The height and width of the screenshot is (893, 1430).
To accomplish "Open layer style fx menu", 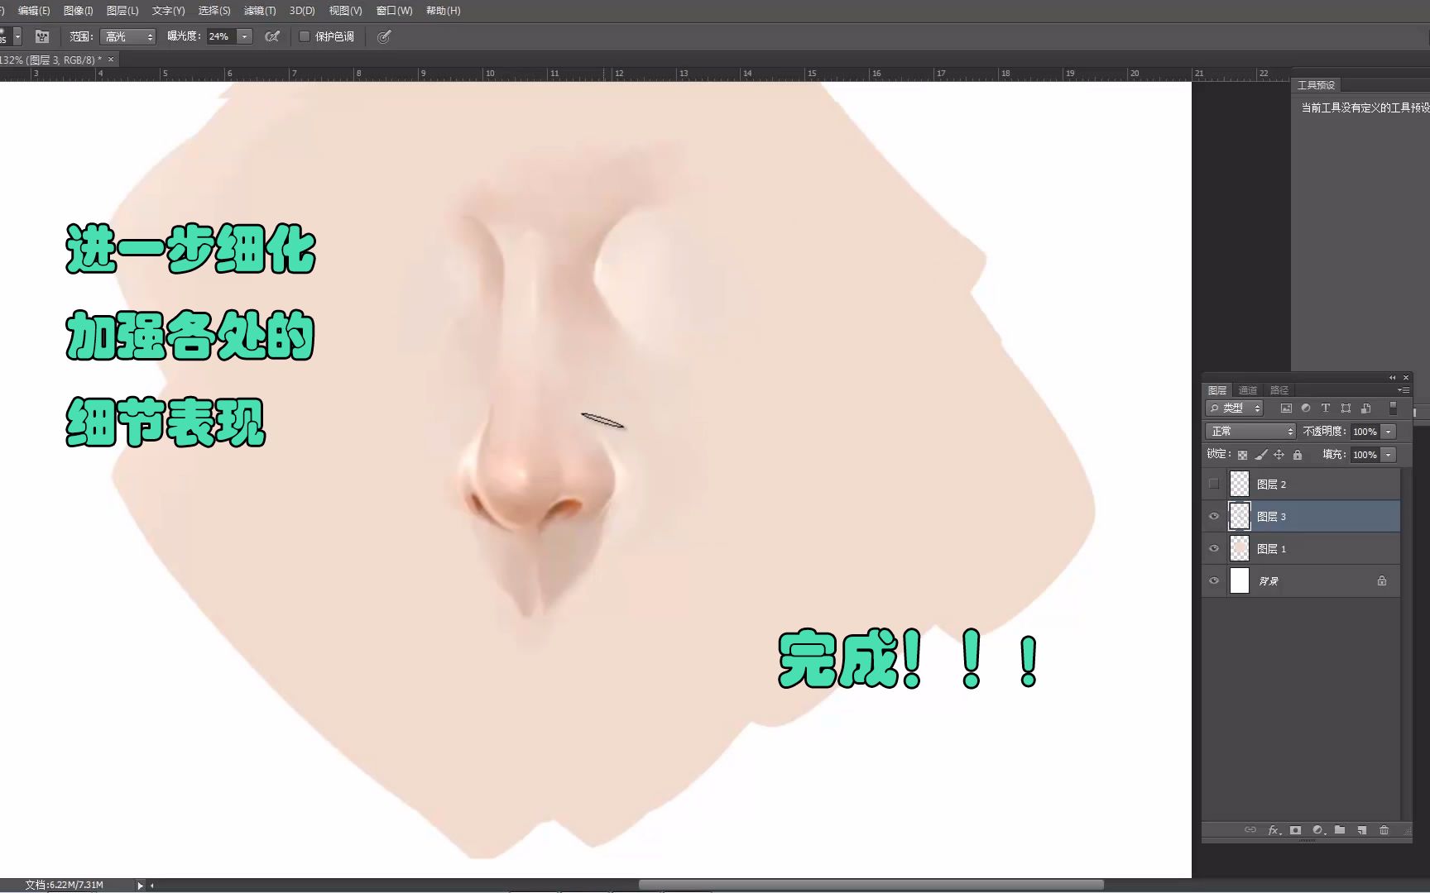I will tap(1274, 830).
